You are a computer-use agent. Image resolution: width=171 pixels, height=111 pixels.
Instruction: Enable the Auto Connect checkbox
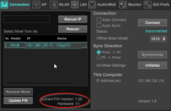point(99,20)
